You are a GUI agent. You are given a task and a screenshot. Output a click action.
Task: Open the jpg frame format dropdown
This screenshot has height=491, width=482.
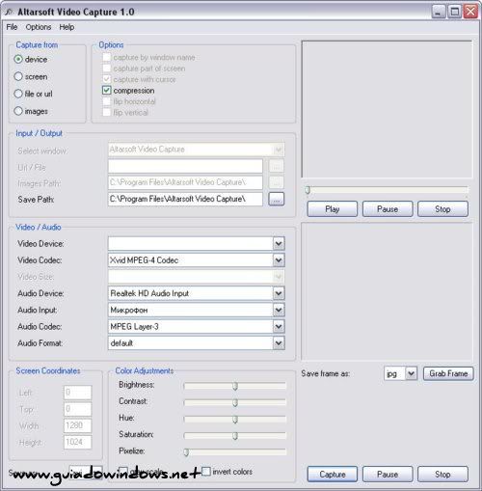coord(411,373)
